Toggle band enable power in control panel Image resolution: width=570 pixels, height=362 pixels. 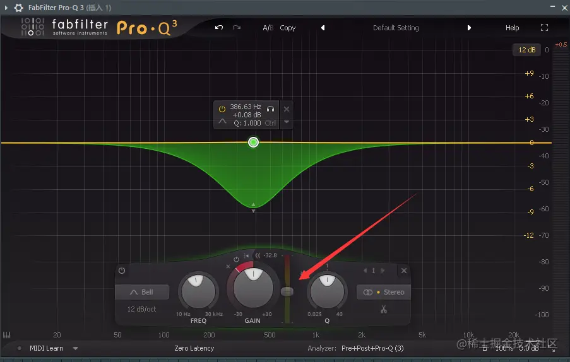tap(122, 271)
